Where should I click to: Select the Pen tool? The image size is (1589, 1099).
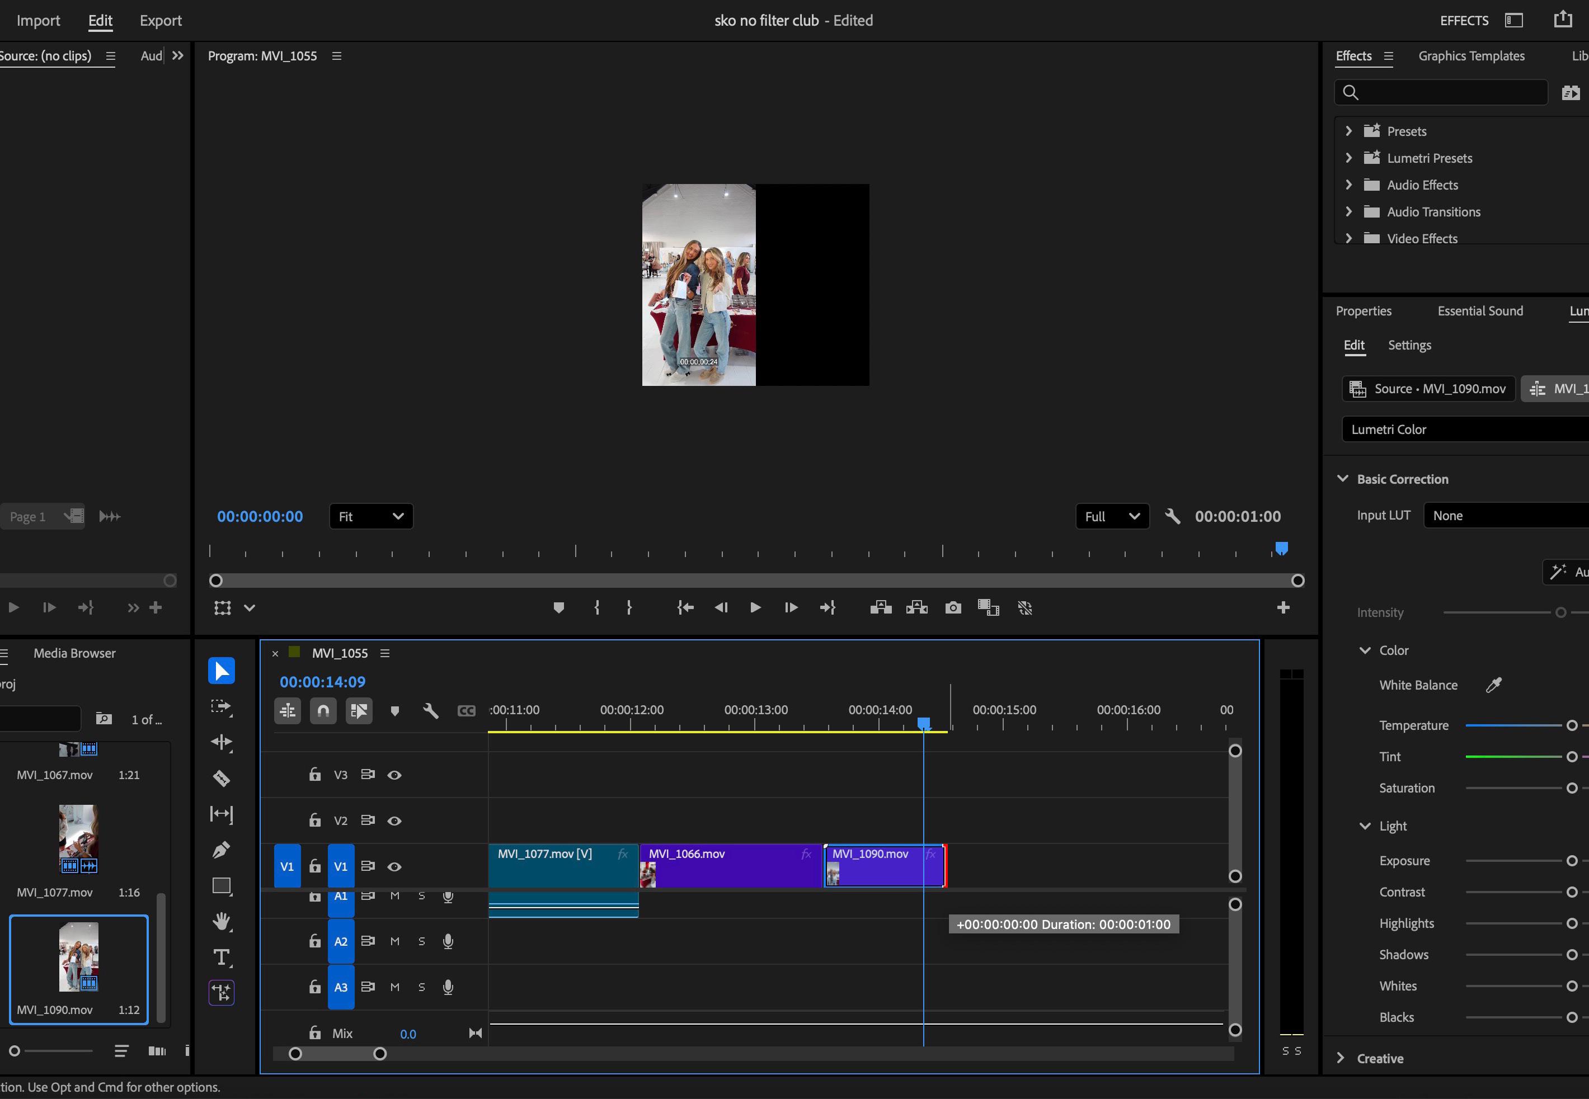point(221,850)
